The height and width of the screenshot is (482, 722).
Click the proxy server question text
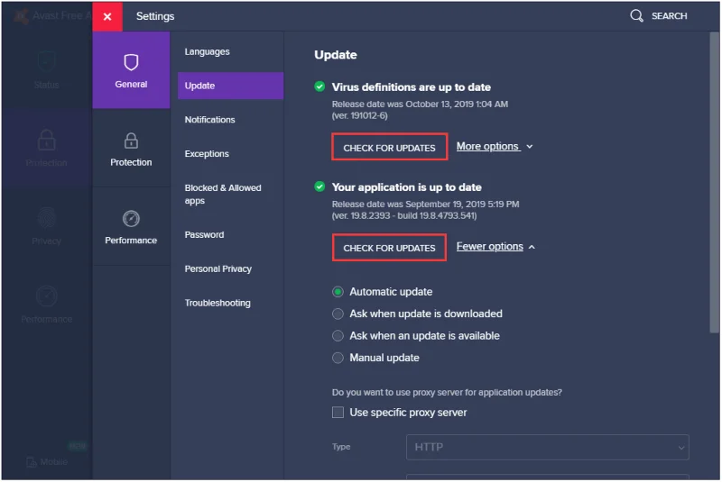point(447,393)
